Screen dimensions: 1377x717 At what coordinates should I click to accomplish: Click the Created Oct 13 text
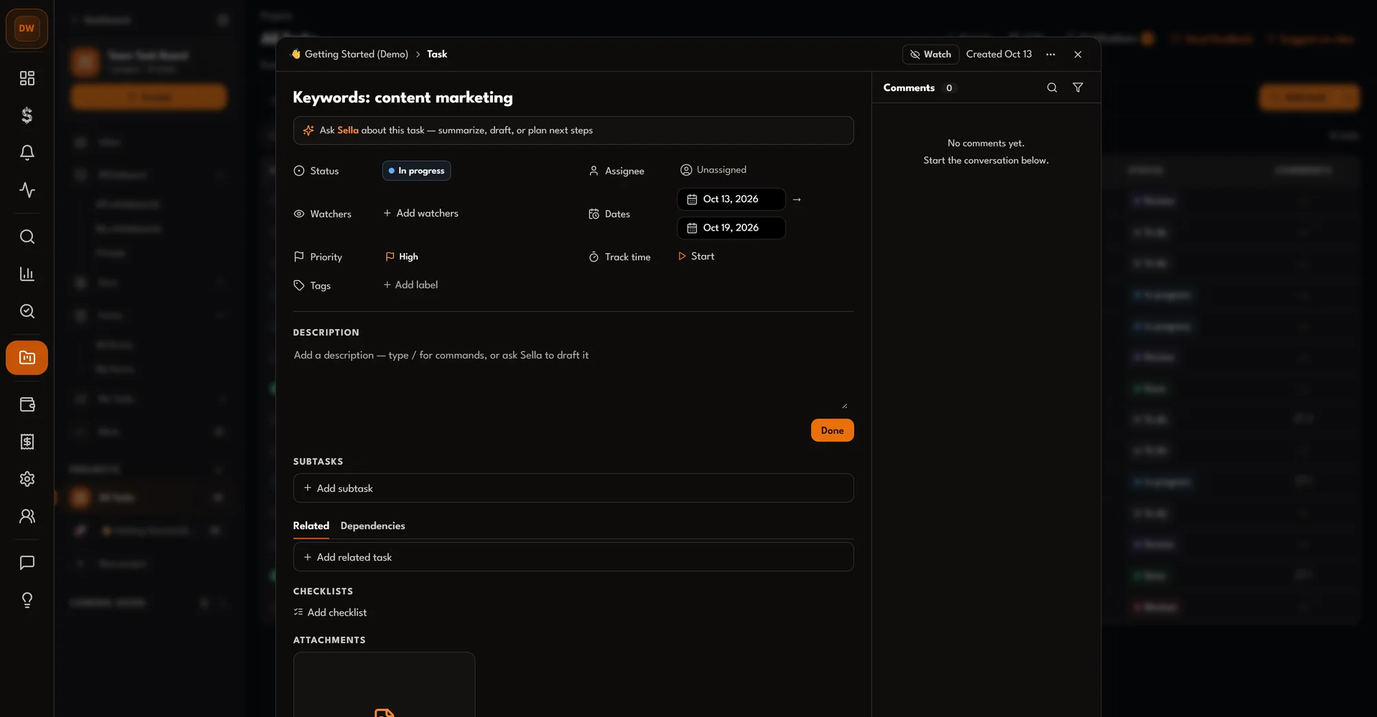point(999,54)
